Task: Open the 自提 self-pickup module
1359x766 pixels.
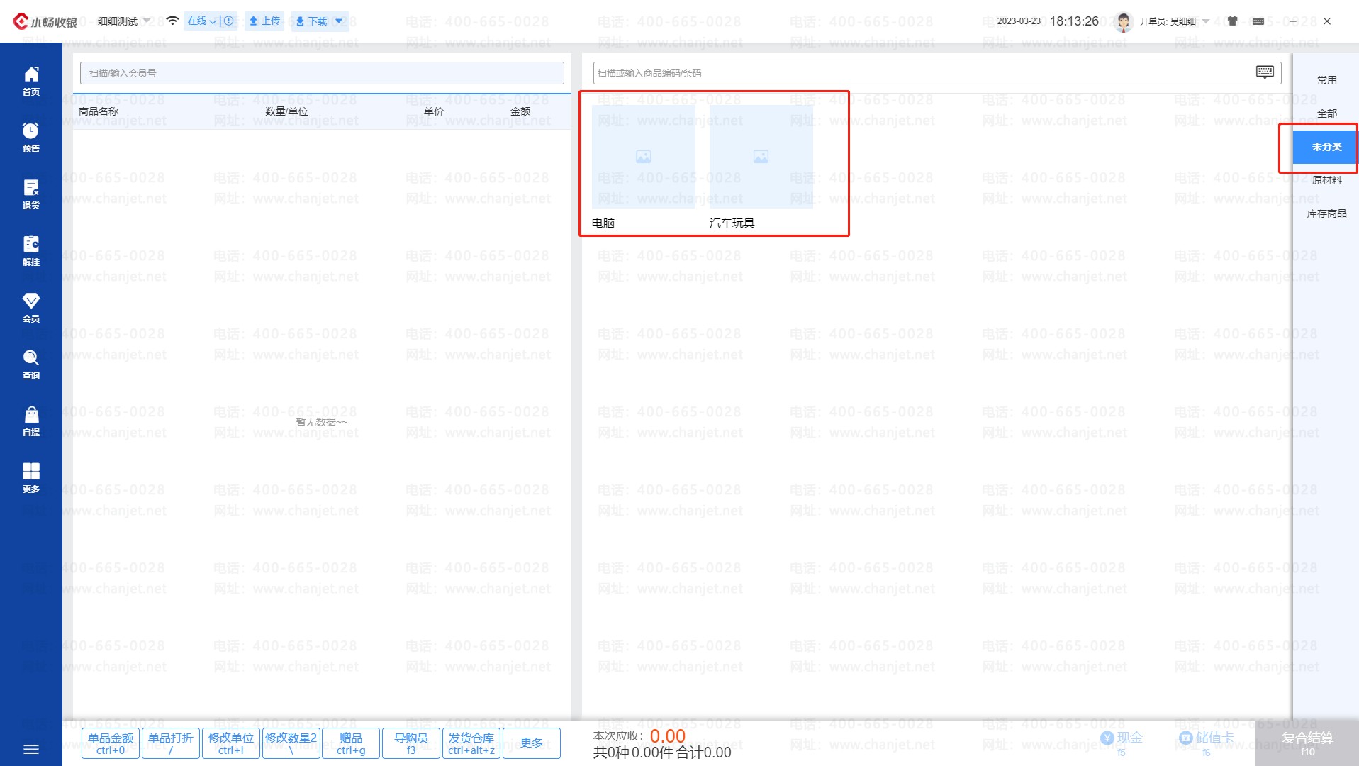Action: pyautogui.click(x=31, y=421)
